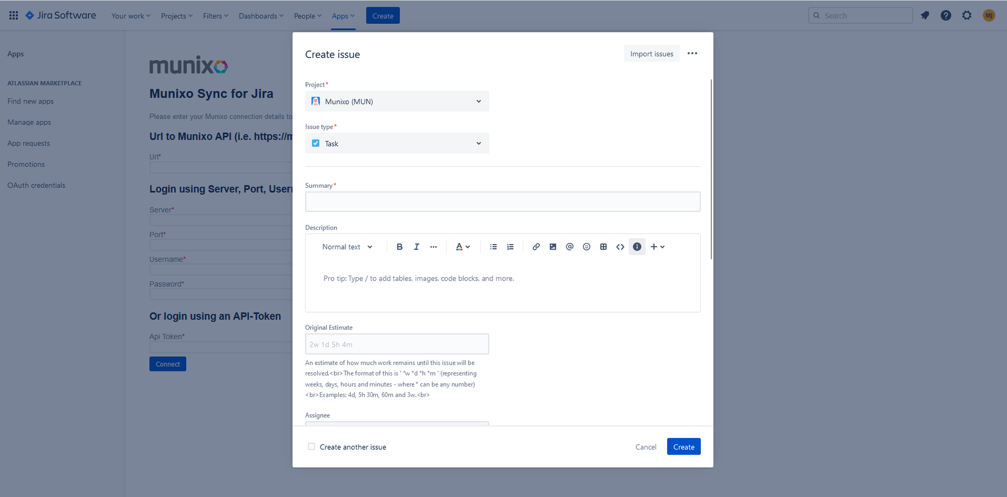Toggle bold formatting in description

coord(400,247)
